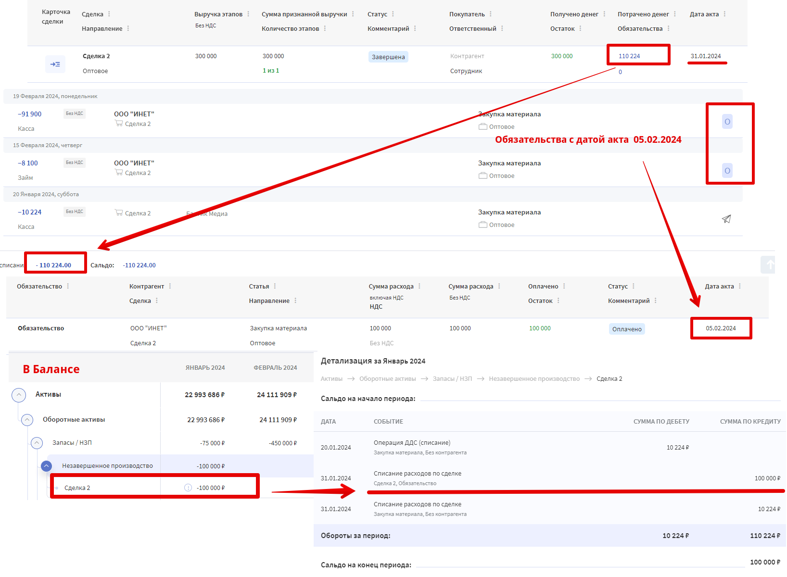Open column menu dots beside Ответственный

pos(502,28)
